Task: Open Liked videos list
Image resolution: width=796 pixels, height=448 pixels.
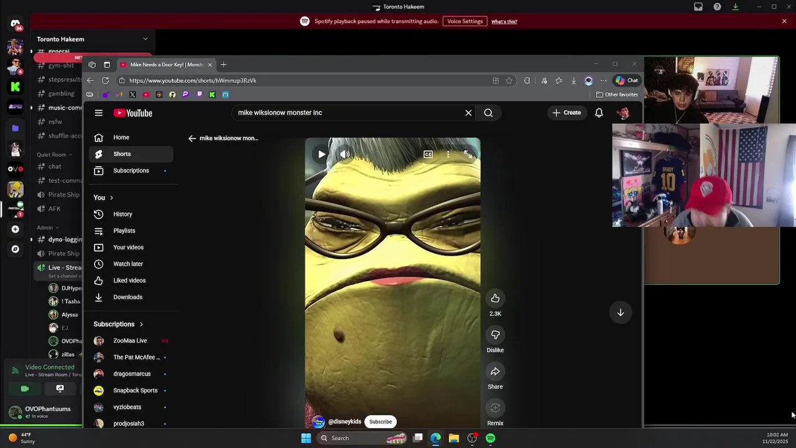Action: point(131,281)
